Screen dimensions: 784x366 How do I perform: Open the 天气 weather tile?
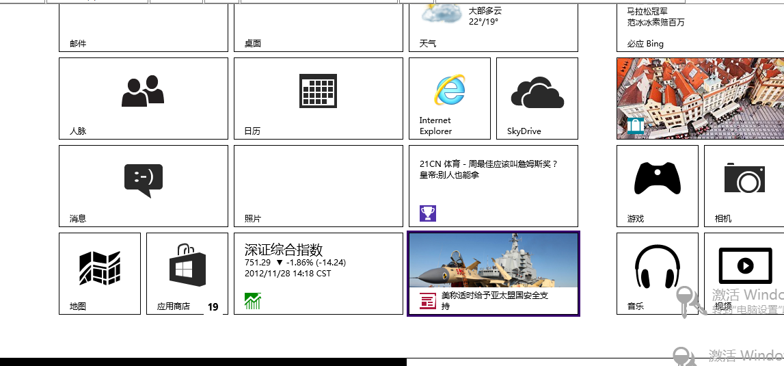pyautogui.click(x=494, y=27)
